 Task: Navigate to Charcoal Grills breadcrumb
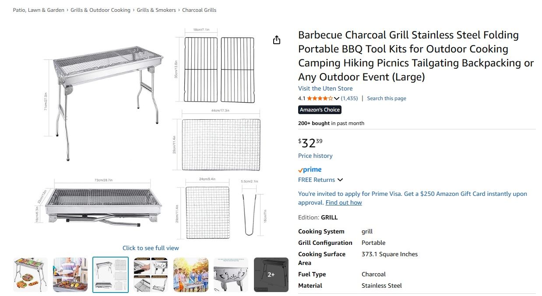pyautogui.click(x=199, y=10)
